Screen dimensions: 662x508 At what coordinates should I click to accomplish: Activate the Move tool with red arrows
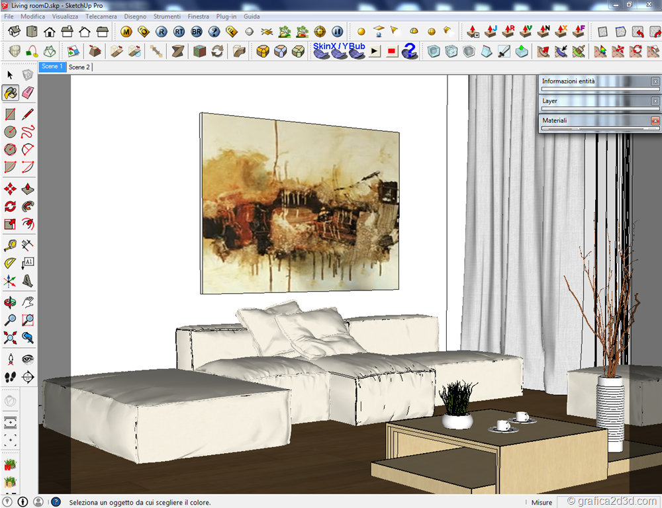pos(10,189)
